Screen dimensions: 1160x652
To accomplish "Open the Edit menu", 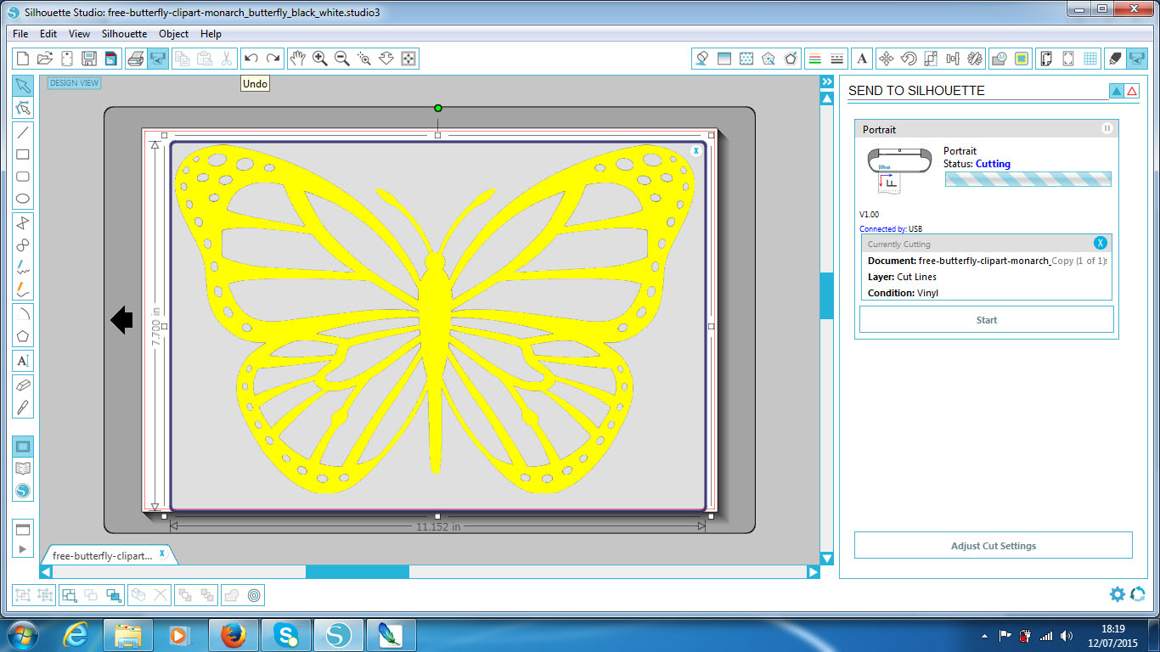I will click(x=48, y=34).
